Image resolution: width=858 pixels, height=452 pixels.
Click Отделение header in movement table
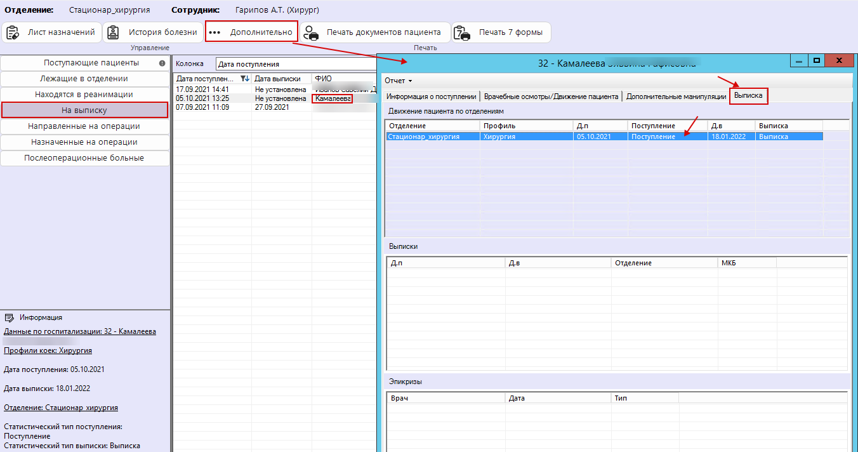point(433,126)
